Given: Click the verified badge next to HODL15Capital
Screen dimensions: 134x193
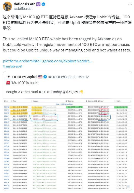Looking at the screenshot, I should coord(45,77).
